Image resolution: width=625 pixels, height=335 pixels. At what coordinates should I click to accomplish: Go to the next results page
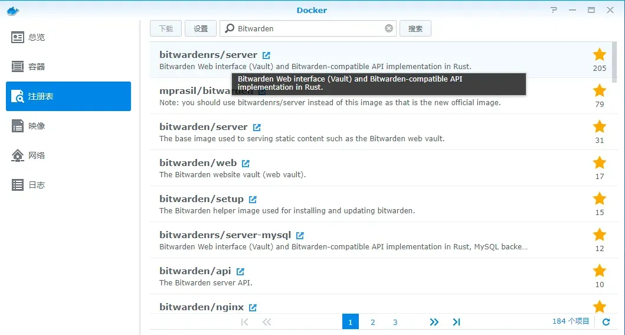[x=434, y=322]
